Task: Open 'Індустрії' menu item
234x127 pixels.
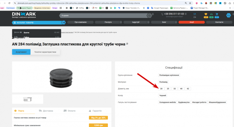Action: tap(136, 22)
